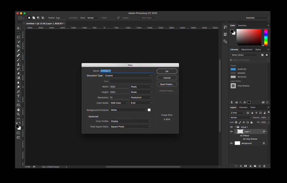The height and width of the screenshot is (183, 287).
Task: Click the delete layer trash icon
Action: tap(264, 166)
